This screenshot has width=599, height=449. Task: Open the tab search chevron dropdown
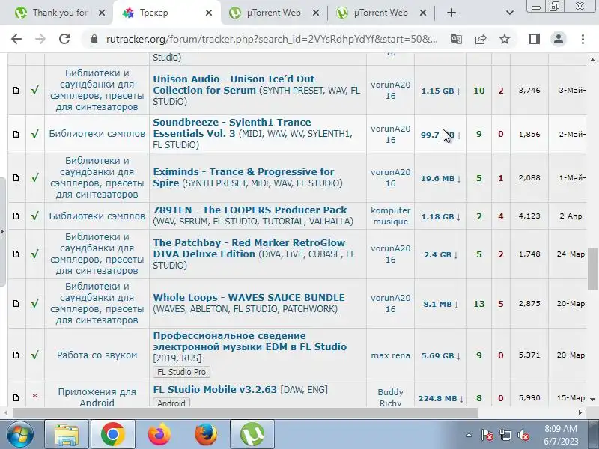click(x=510, y=13)
